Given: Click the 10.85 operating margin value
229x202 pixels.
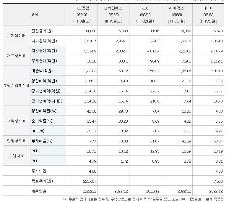Looking at the screenshot, I should pos(186,111).
